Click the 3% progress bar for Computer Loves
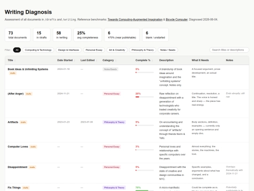 click(x=144, y=150)
